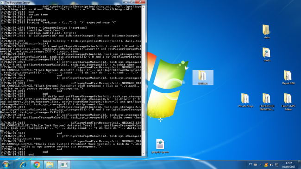Click the PT language indicator

pos(250,164)
